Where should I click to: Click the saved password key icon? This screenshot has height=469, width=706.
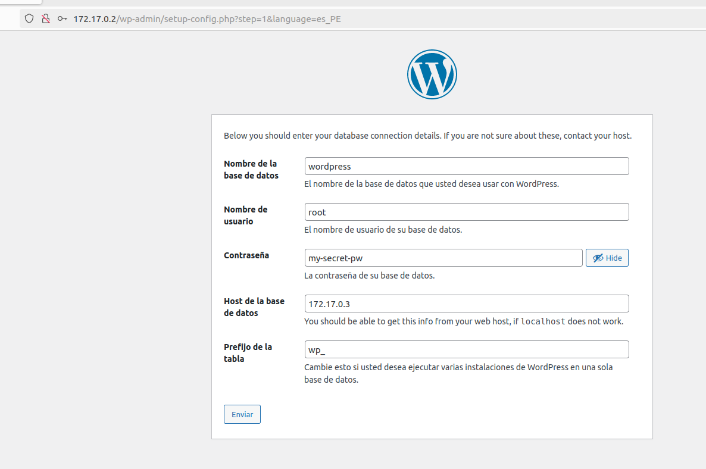(62, 19)
